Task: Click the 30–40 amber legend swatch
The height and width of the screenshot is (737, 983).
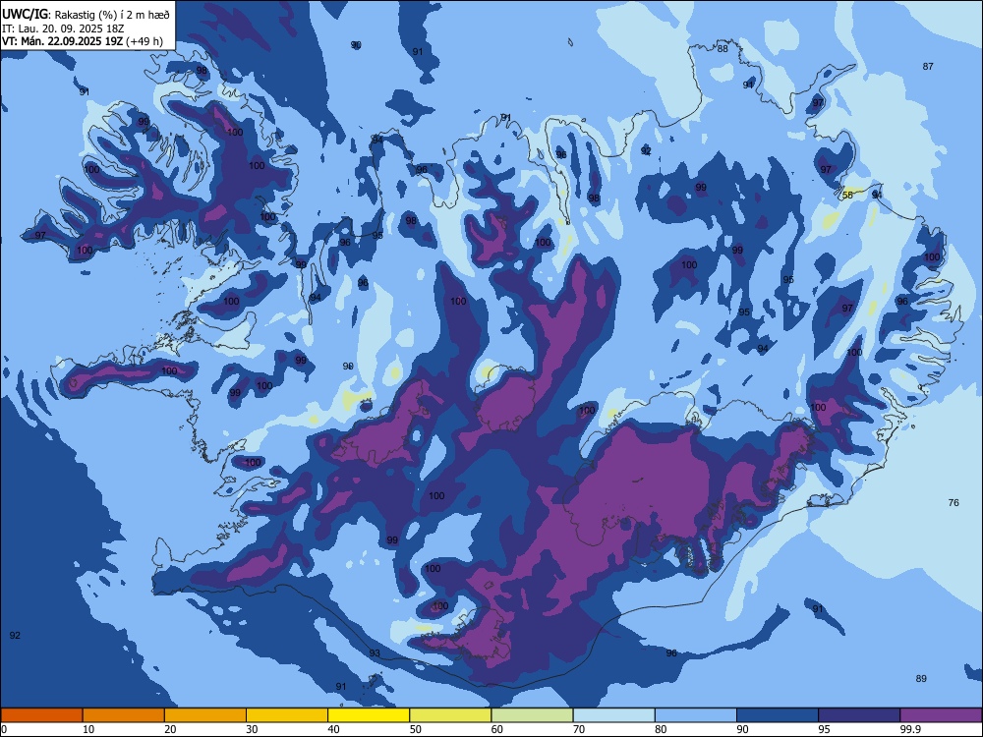Action: click(287, 715)
